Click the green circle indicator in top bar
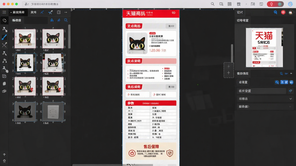 pyautogui.click(x=280, y=4)
